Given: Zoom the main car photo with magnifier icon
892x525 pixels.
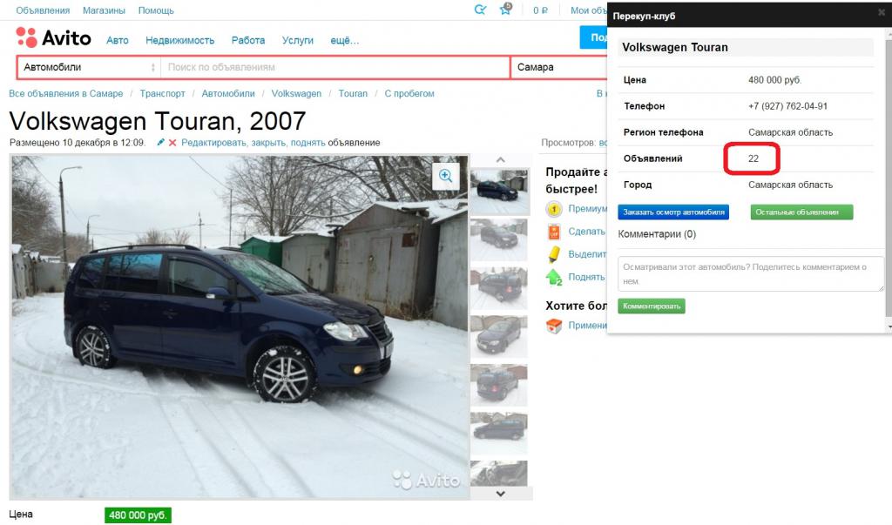Looking at the screenshot, I should [x=445, y=176].
